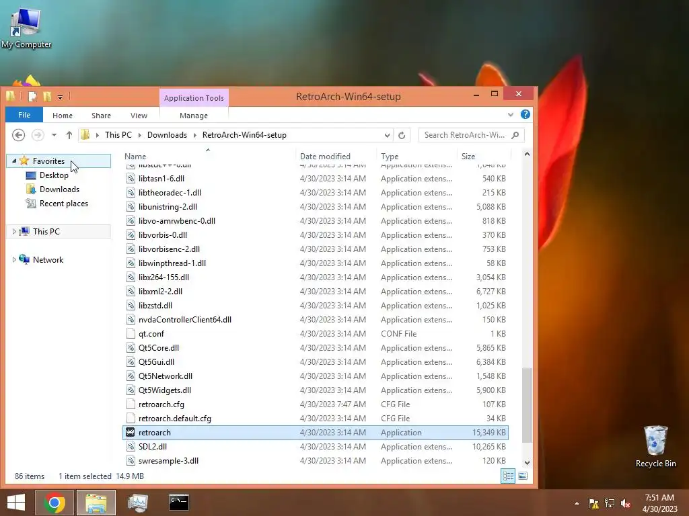Open the My Computer desktop shortcut
689x516 pixels.
(x=26, y=28)
